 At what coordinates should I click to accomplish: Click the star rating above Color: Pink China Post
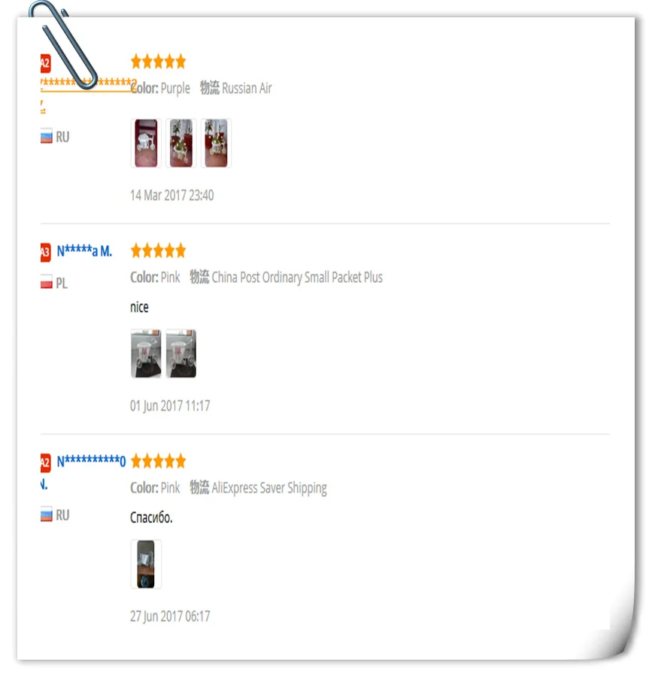(x=159, y=250)
